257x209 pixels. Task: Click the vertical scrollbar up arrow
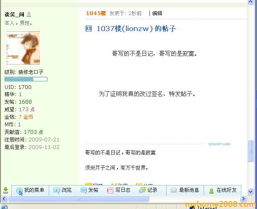[250, 2]
